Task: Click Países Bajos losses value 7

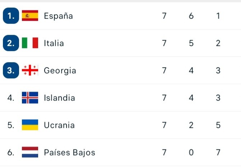Action: coord(218,152)
